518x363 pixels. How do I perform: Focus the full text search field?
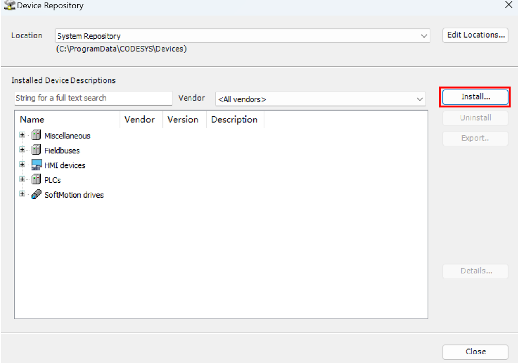(x=93, y=98)
